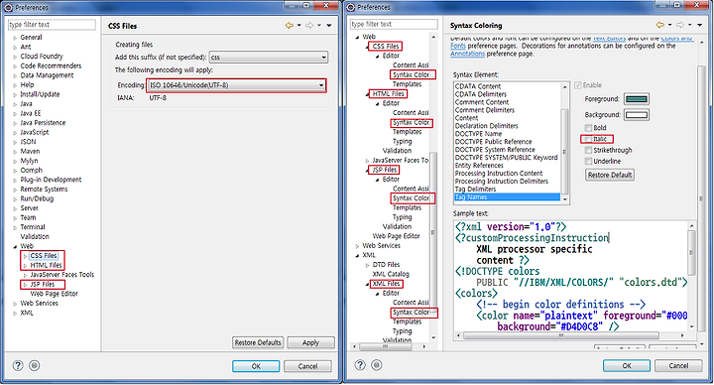
Task: Select Plug-in Development in left tree
Action: pos(51,180)
